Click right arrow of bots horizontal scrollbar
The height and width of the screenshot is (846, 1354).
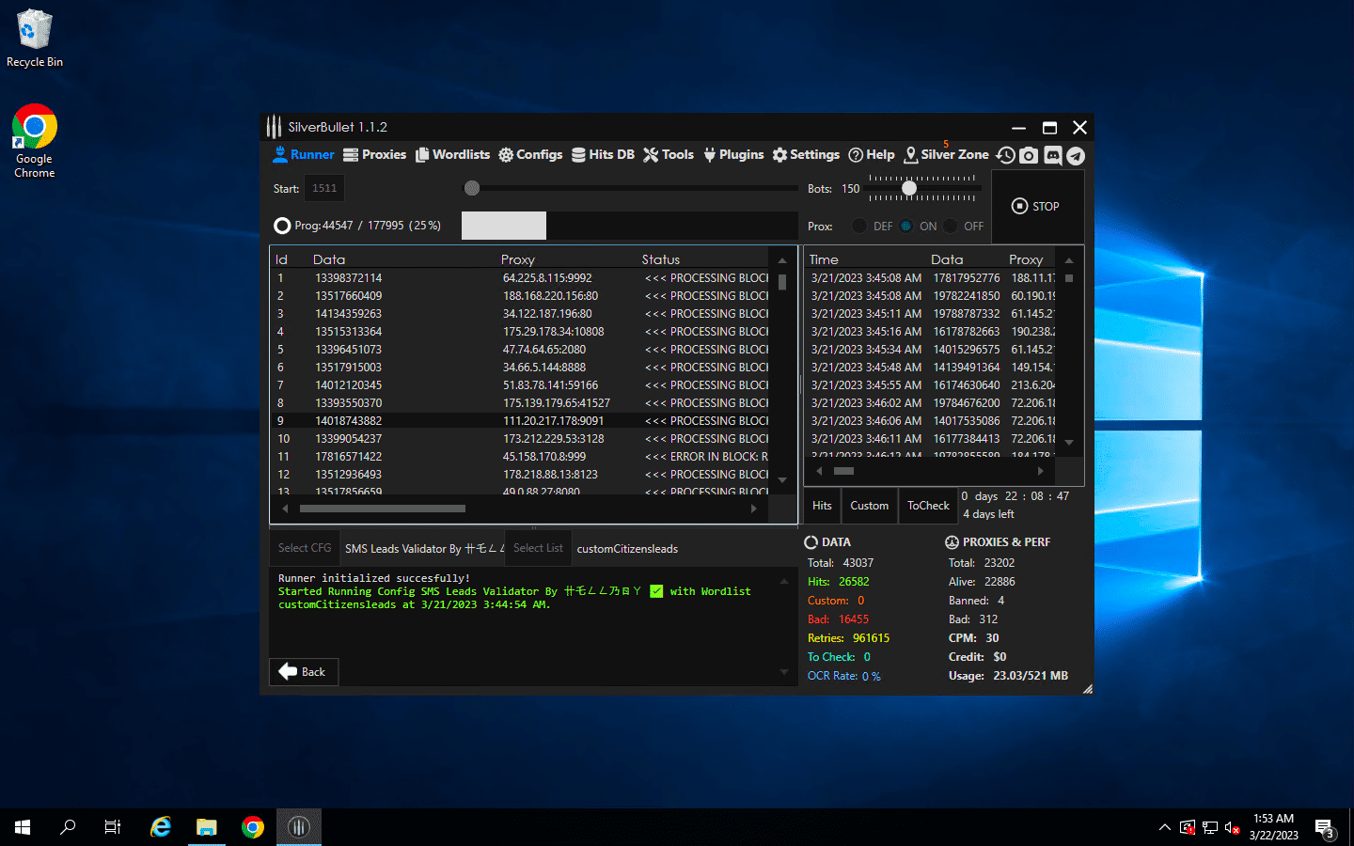pos(754,509)
